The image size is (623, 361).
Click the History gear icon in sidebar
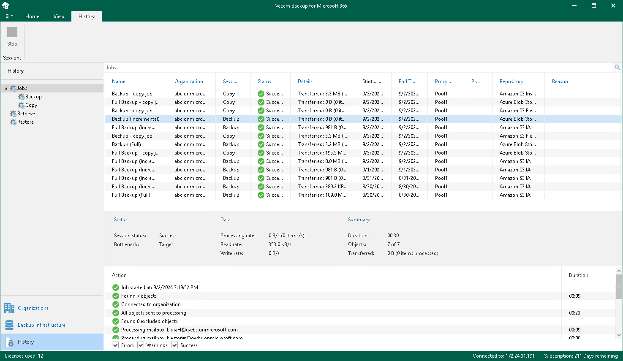(x=9, y=342)
